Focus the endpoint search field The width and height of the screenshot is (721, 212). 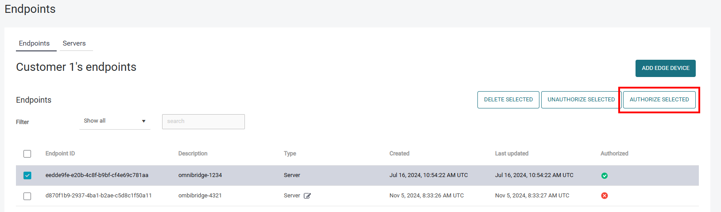click(x=203, y=122)
